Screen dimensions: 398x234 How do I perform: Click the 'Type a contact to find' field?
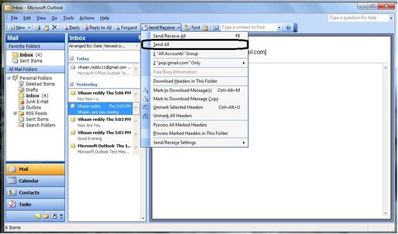pos(249,27)
